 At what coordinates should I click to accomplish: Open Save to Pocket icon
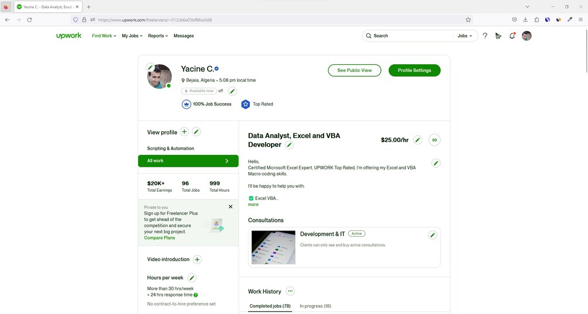pos(514,20)
